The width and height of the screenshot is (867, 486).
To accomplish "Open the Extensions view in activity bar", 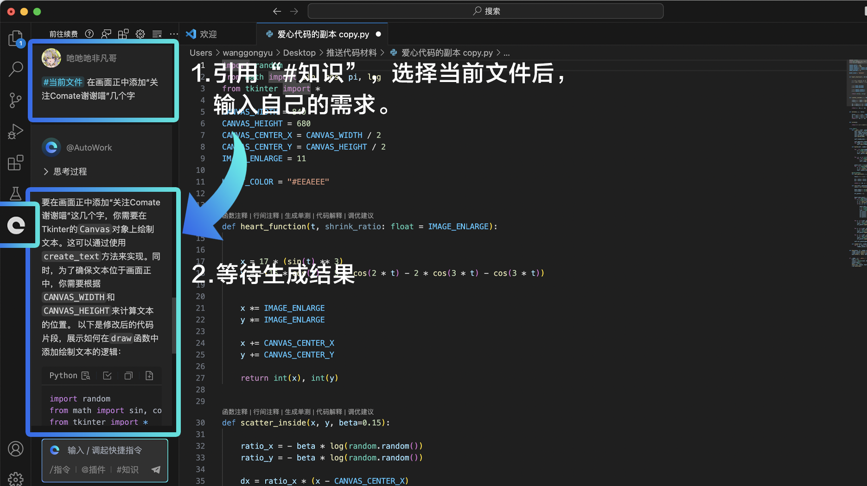I will click(15, 163).
